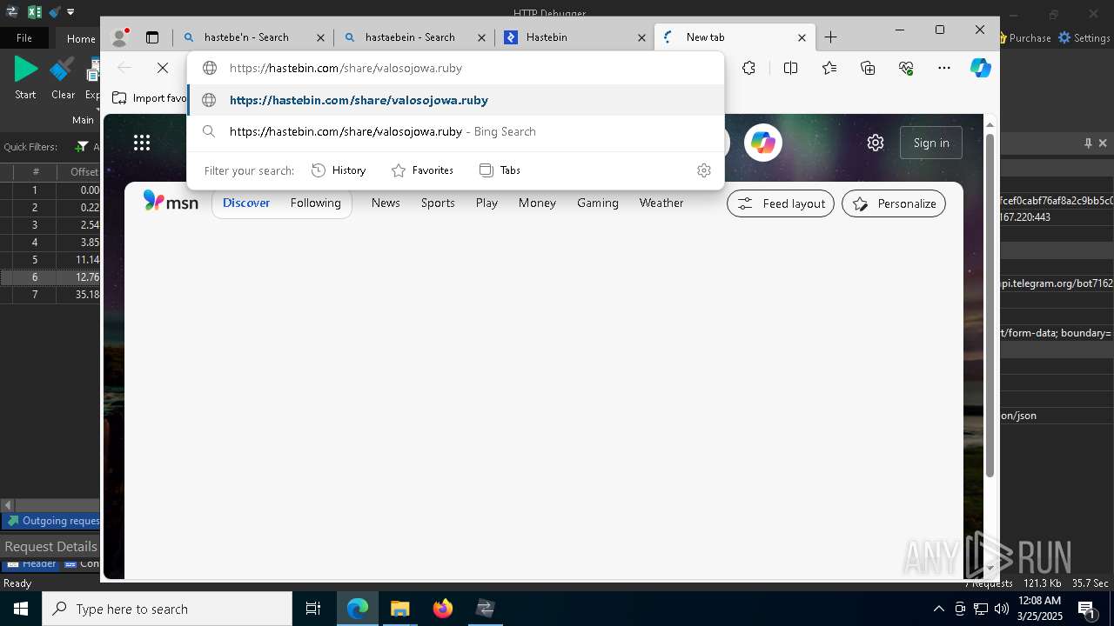The width and height of the screenshot is (1114, 626).
Task: Open the Money section
Action: [x=537, y=203]
